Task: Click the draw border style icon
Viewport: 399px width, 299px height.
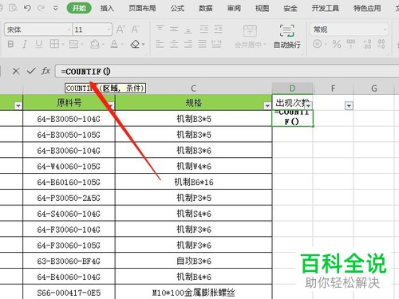Action: point(74,44)
